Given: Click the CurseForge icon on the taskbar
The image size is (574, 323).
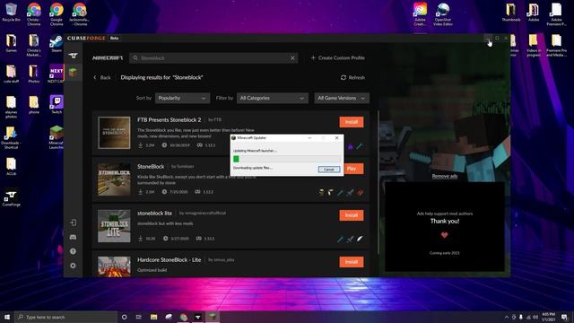Looking at the screenshot, I should (197, 317).
